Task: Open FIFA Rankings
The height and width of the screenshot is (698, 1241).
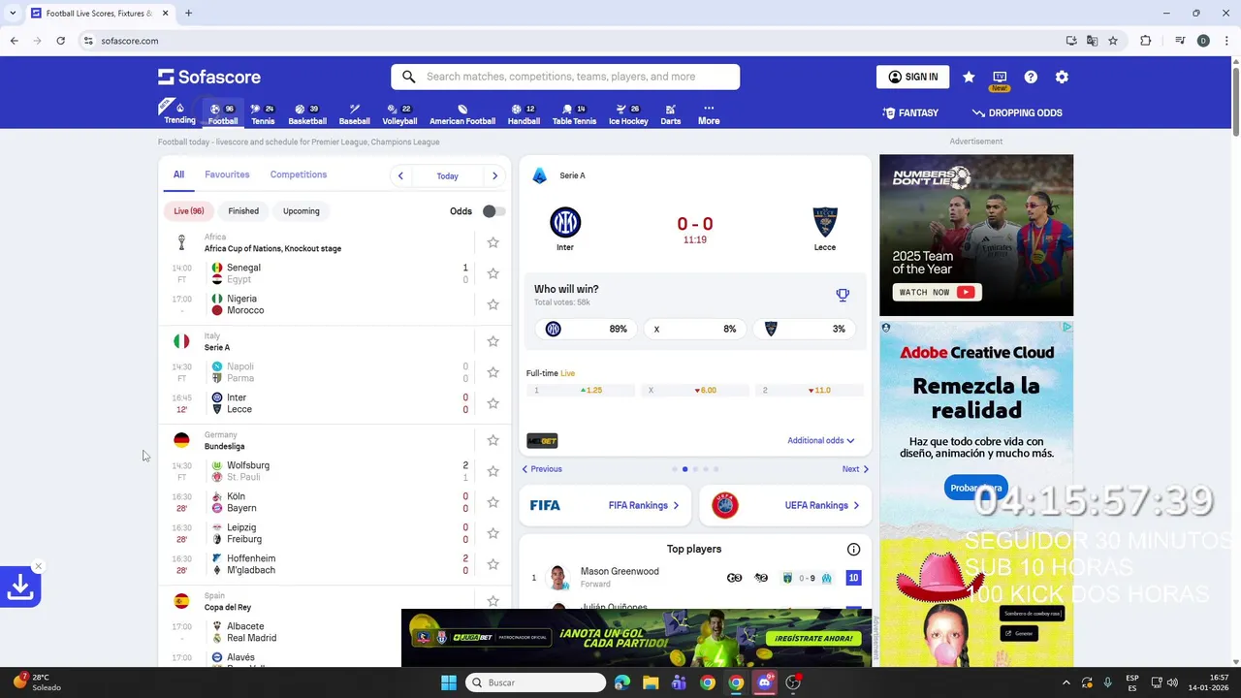Action: point(604,505)
